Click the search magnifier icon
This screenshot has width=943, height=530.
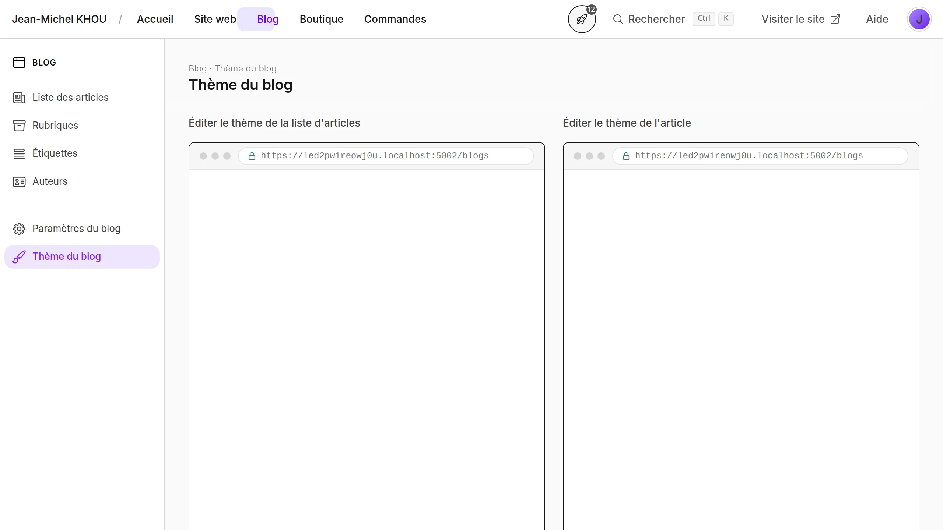click(618, 19)
